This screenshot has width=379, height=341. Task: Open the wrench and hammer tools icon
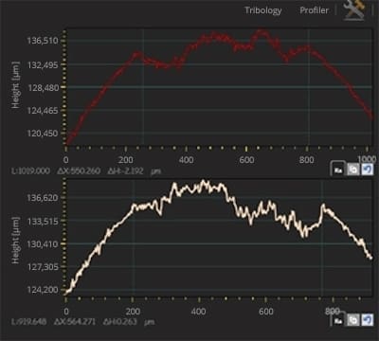click(x=354, y=10)
